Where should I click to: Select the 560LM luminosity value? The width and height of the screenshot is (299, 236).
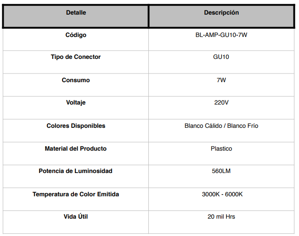click(x=221, y=171)
